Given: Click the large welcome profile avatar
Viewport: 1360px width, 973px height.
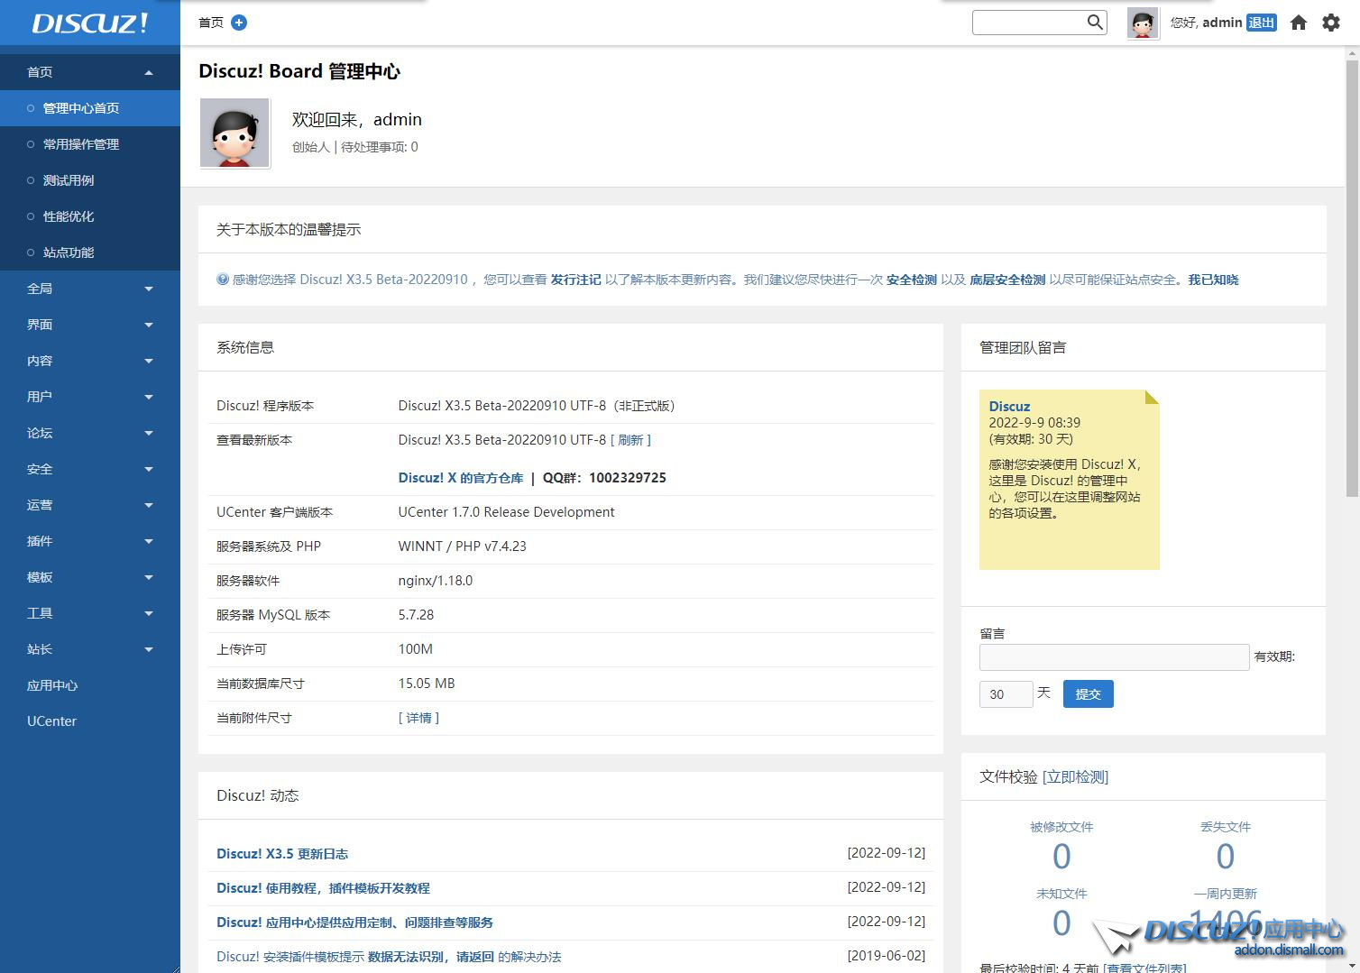Looking at the screenshot, I should pyautogui.click(x=234, y=134).
